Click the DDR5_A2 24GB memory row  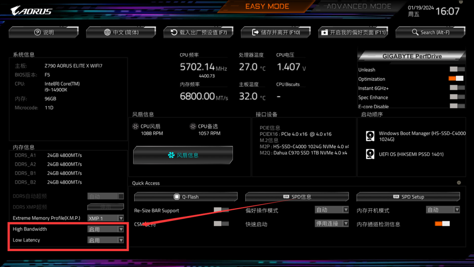coord(48,164)
